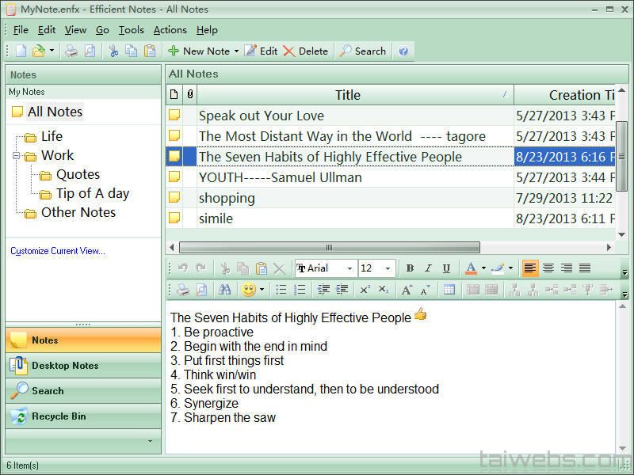Click the Help question mark icon
Viewport: 634px width, 475px height.
click(x=403, y=51)
